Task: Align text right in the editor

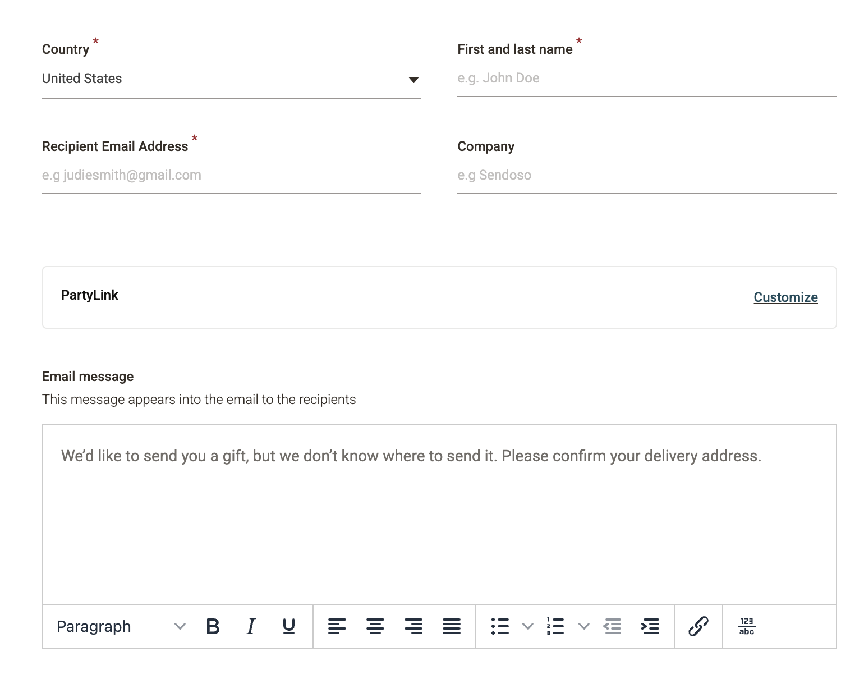Action: (x=413, y=626)
